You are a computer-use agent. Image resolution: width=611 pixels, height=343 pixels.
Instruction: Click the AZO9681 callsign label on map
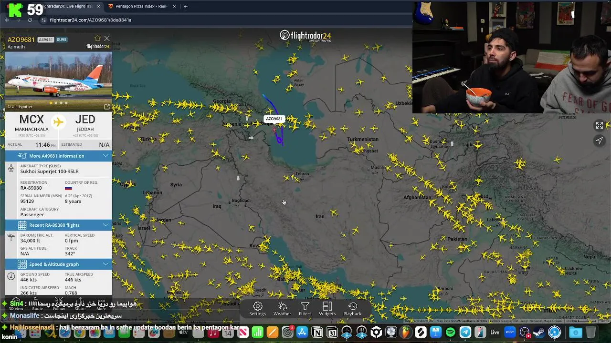pyautogui.click(x=274, y=119)
